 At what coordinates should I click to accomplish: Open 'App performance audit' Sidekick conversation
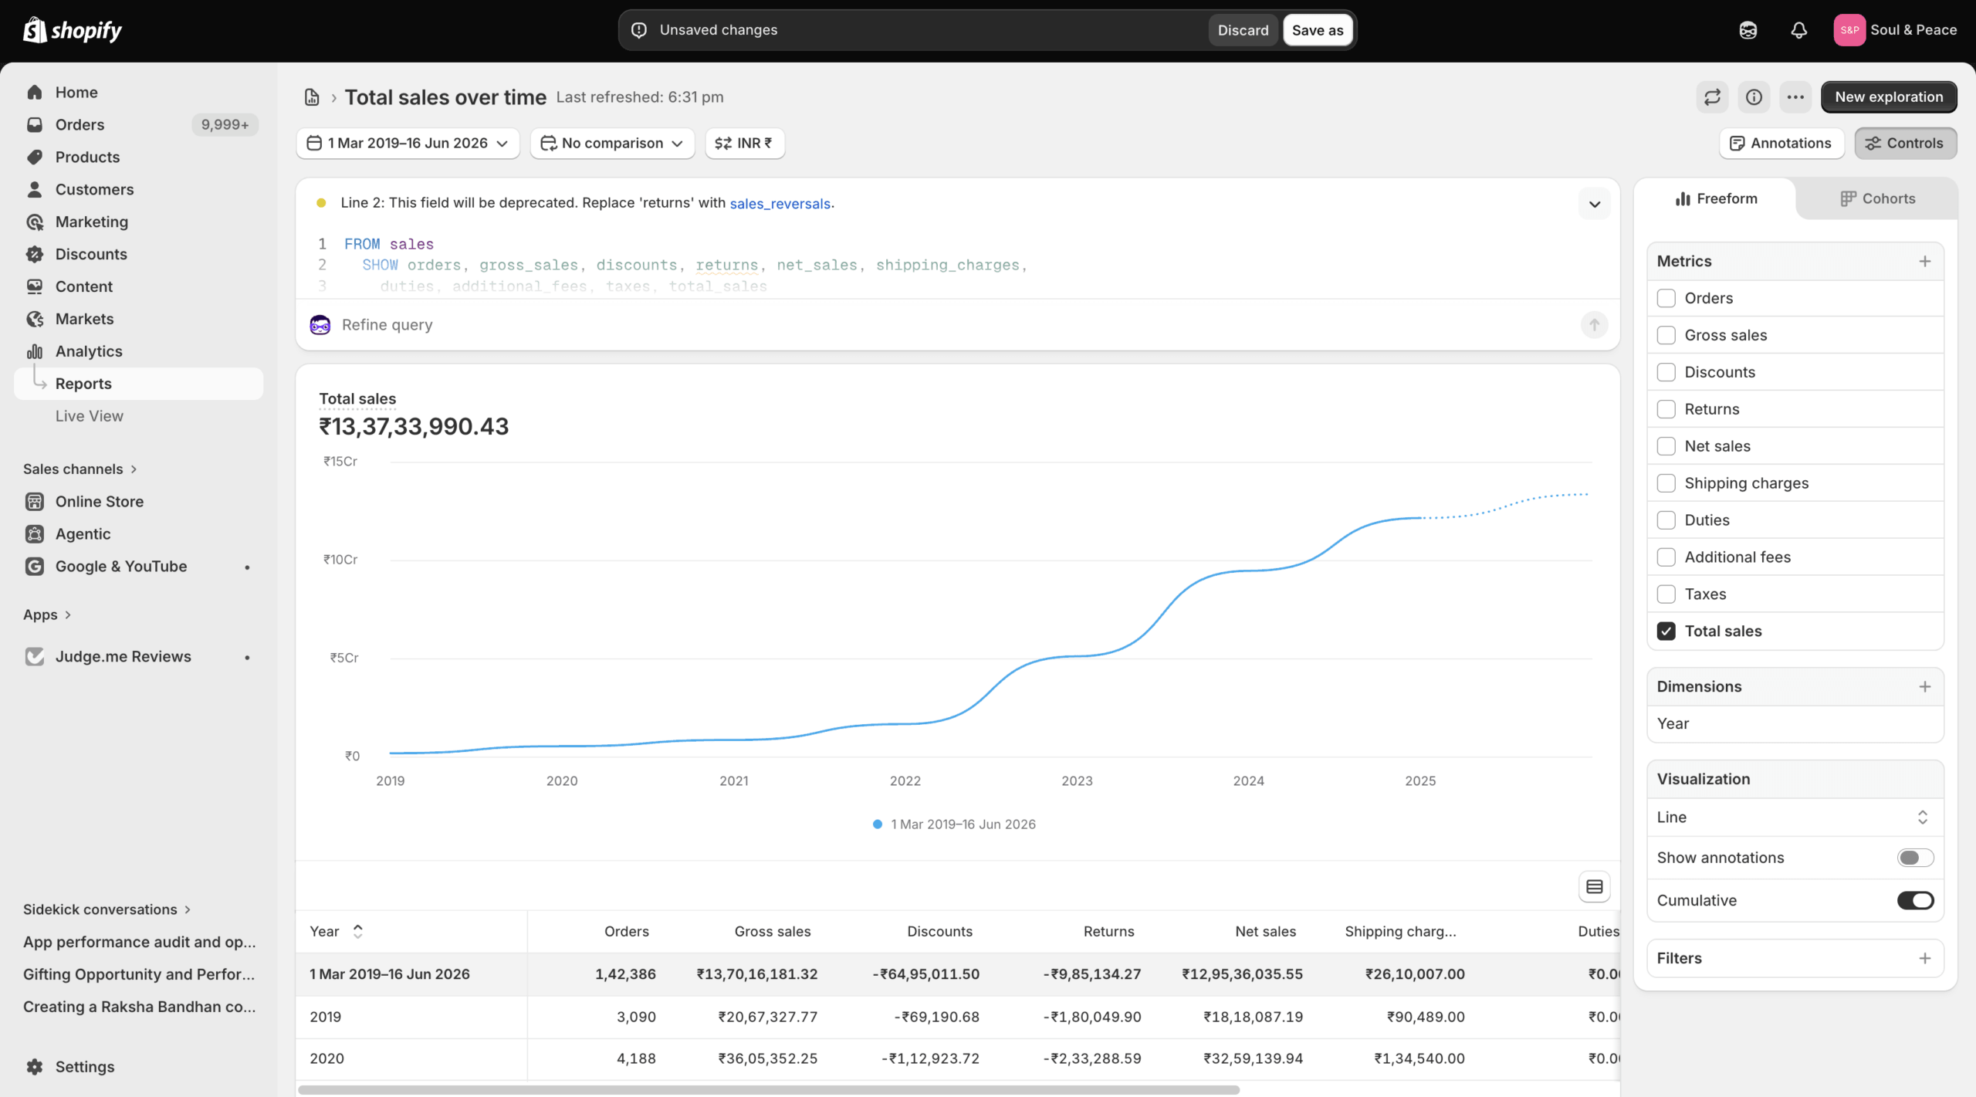coord(140,943)
